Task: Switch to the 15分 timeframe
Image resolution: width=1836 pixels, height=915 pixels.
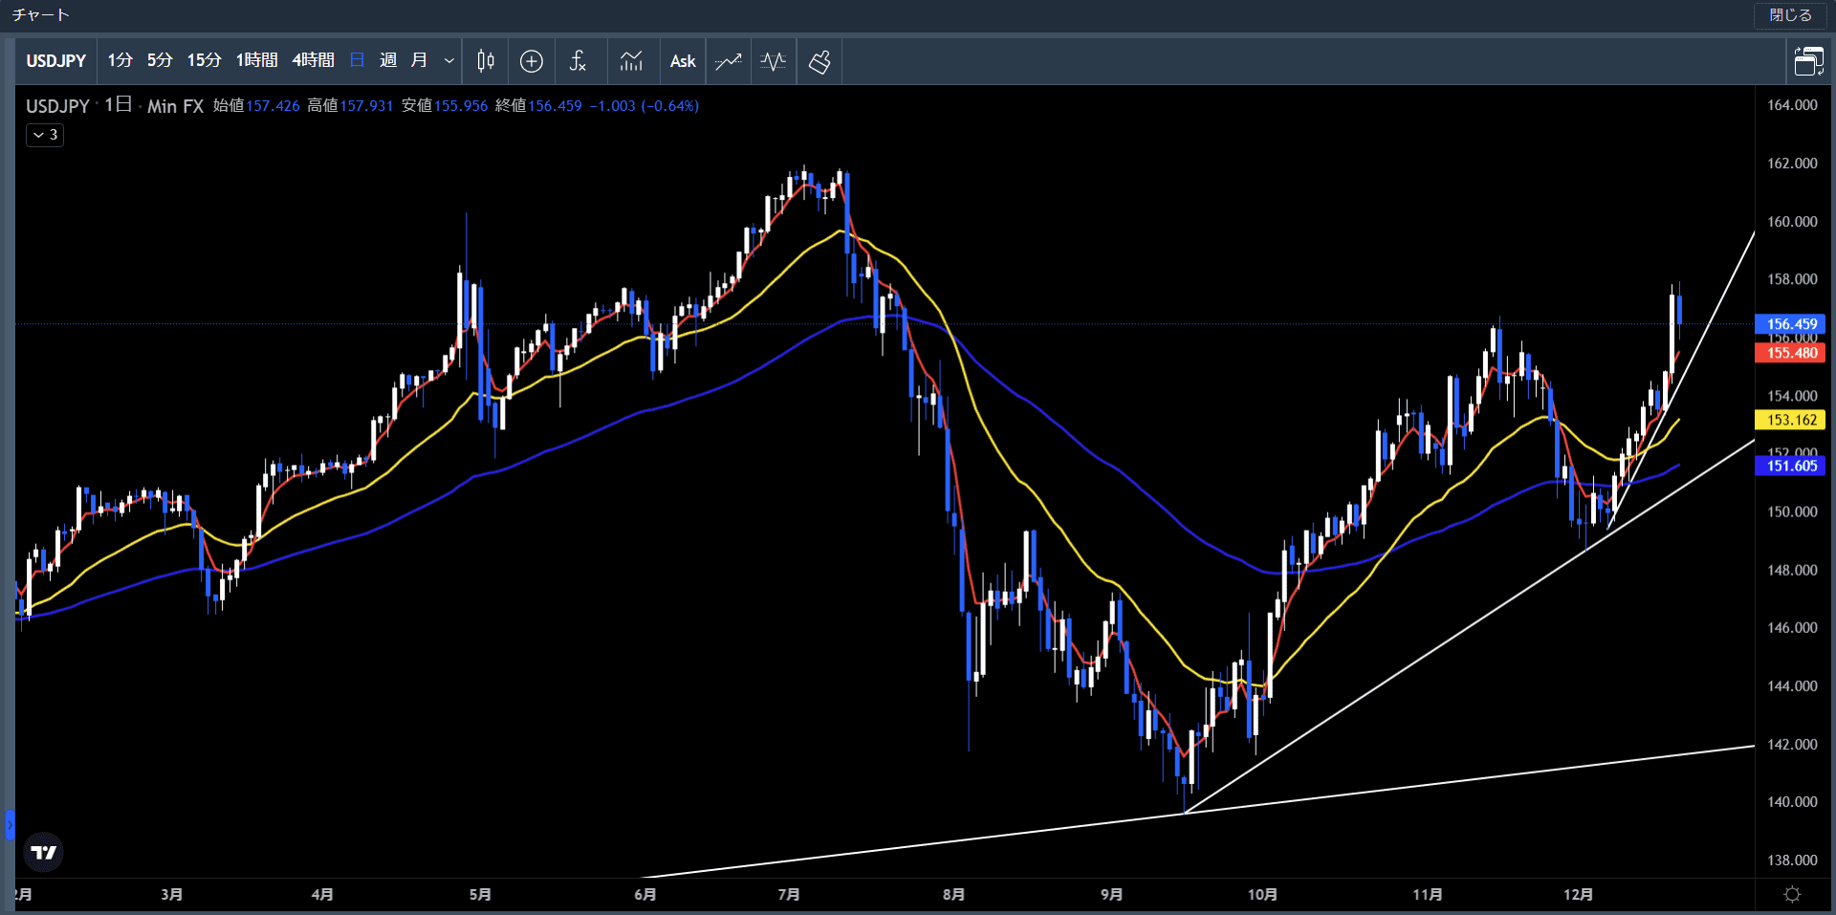Action: 204,60
